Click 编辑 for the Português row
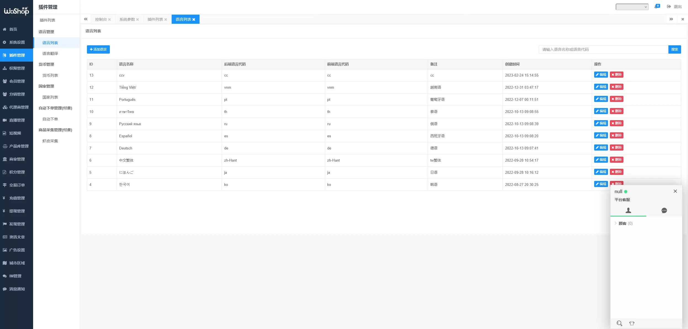The image size is (688, 329). point(601,99)
